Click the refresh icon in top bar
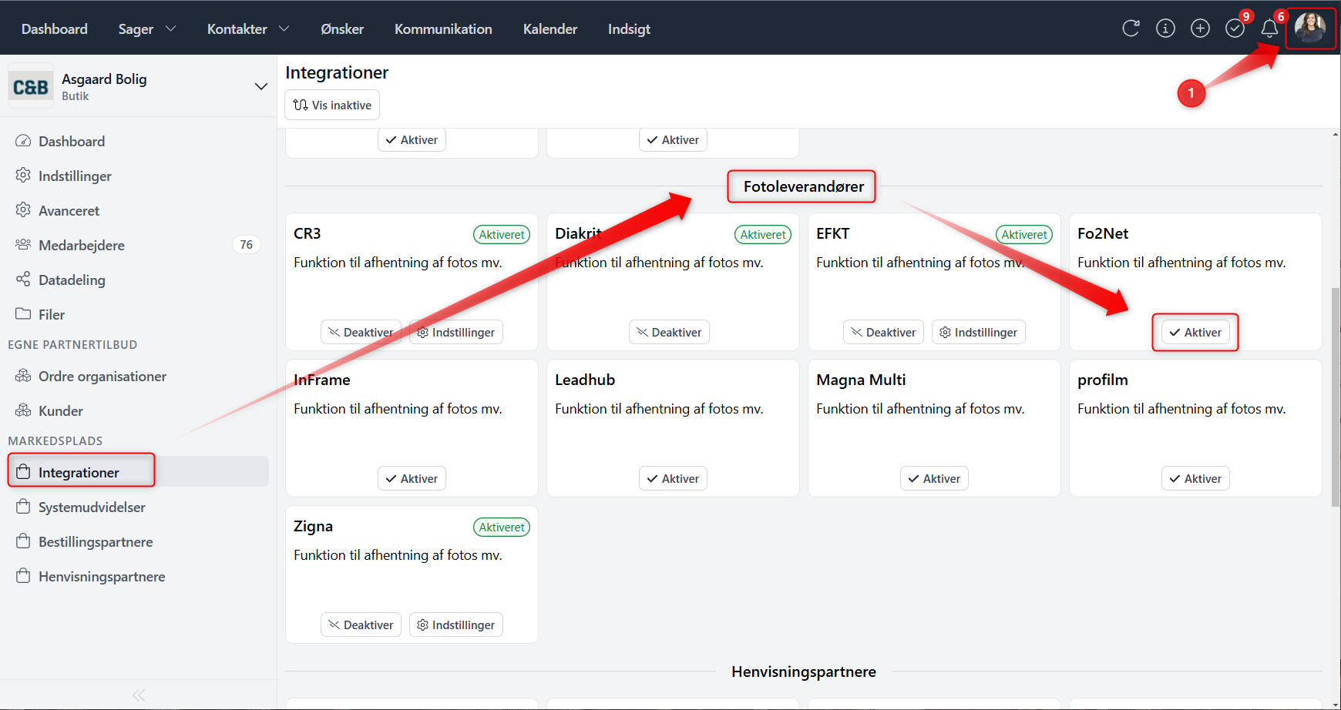 [1131, 28]
